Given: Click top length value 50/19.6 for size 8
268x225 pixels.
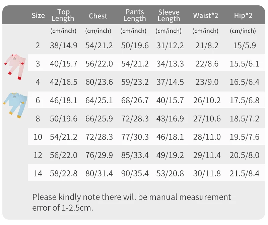Looking at the screenshot, I should [x=64, y=119].
